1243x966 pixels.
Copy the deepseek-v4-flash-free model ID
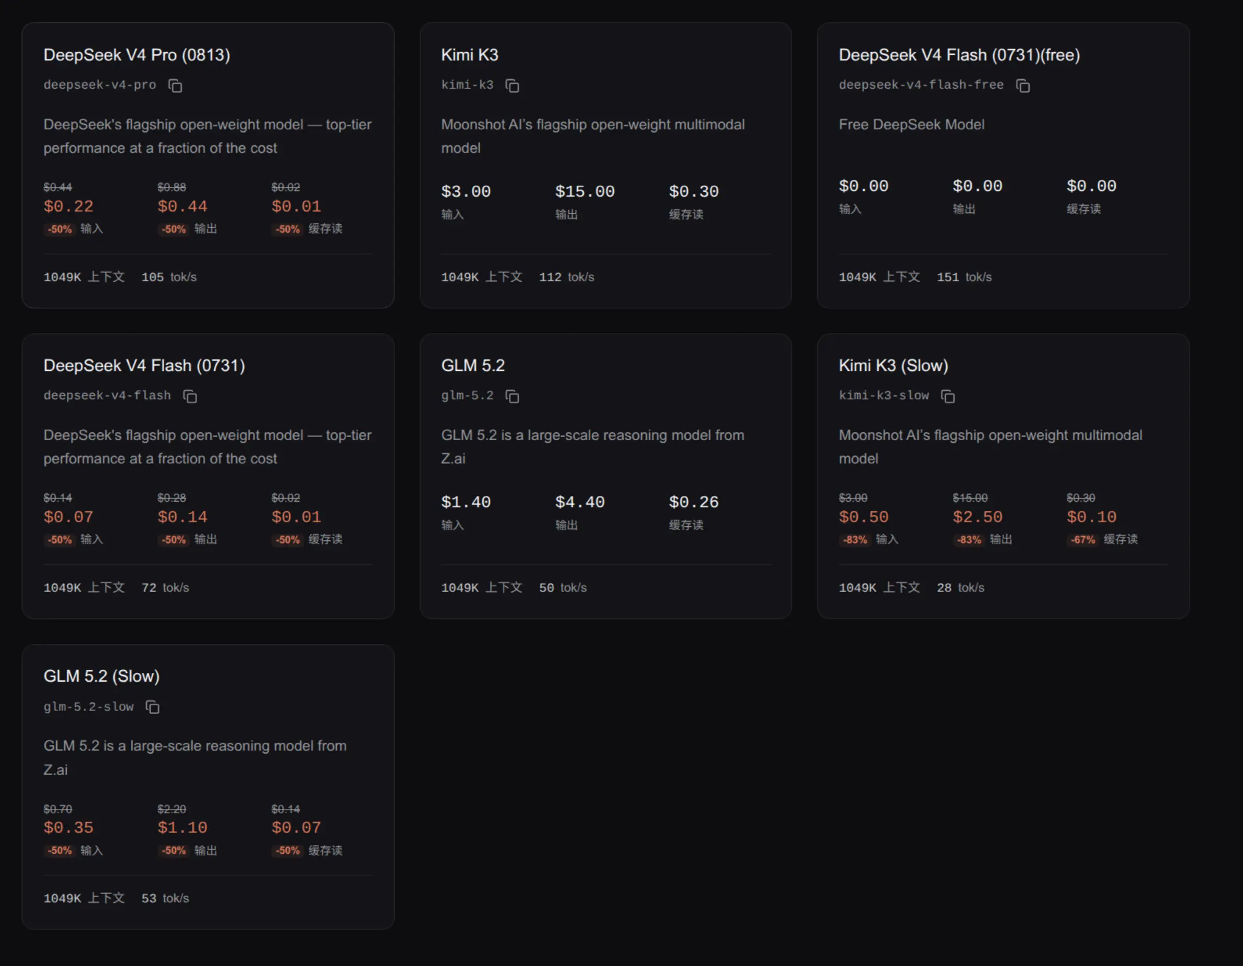click(x=1023, y=86)
